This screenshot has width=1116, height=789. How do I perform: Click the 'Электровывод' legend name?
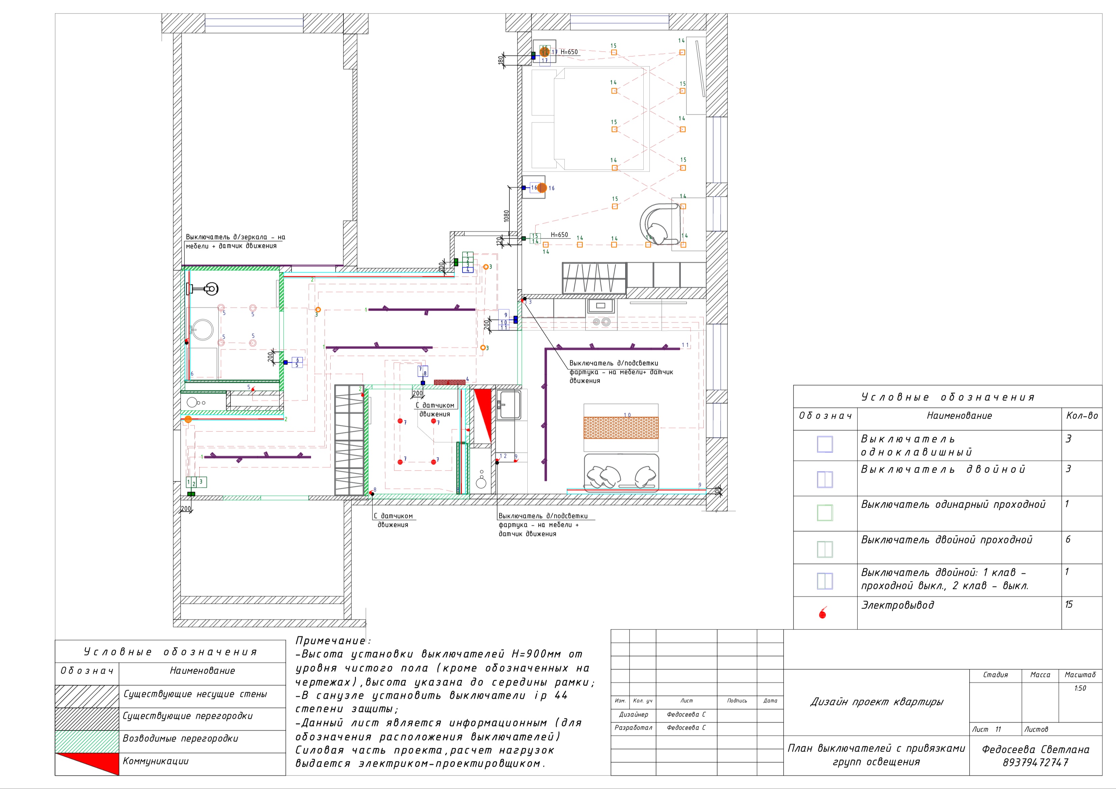[x=897, y=605]
